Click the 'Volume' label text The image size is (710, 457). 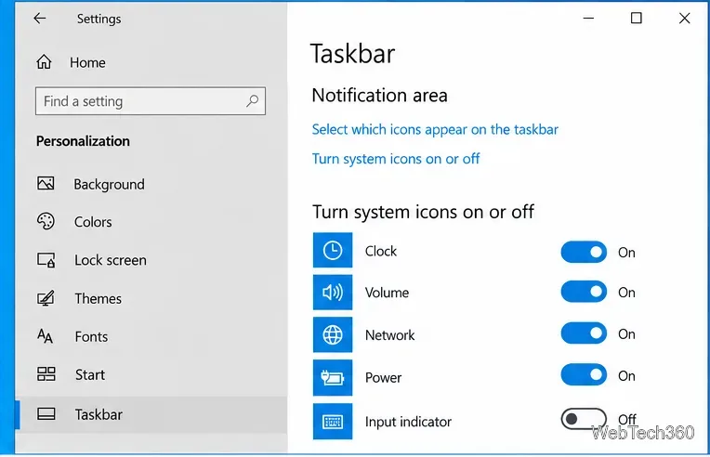pyautogui.click(x=387, y=293)
